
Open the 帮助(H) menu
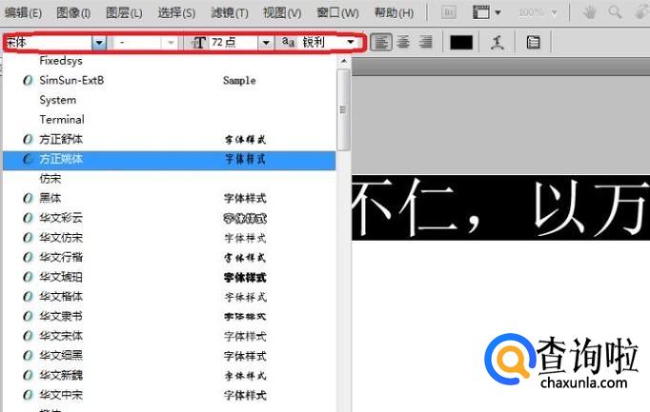[394, 13]
